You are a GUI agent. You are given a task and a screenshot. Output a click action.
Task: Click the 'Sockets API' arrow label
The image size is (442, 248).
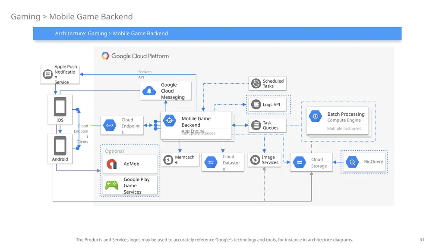pos(145,74)
